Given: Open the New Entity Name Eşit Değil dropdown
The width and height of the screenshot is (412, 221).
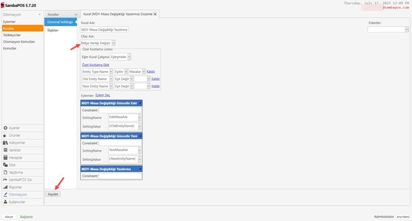Looking at the screenshot, I should (x=132, y=86).
